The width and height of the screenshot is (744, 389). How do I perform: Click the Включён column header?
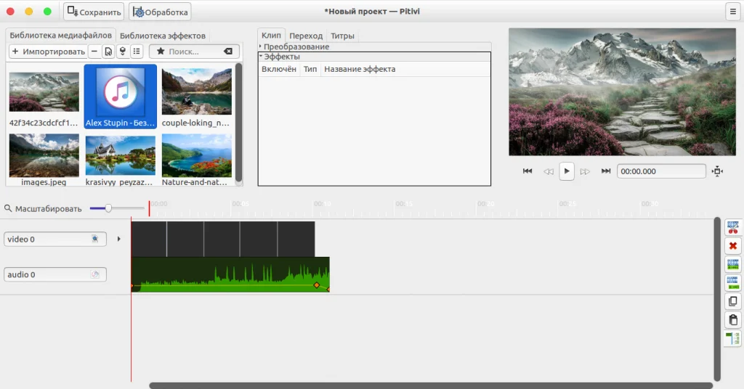279,69
